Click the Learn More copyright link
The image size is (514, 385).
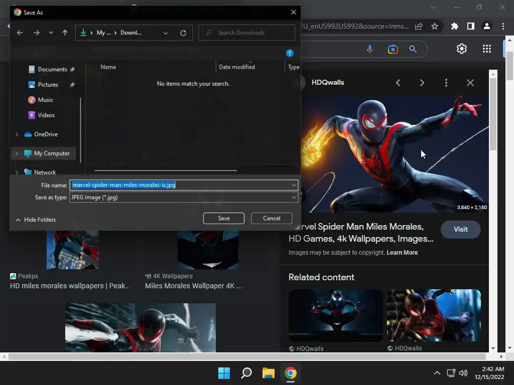click(x=402, y=253)
